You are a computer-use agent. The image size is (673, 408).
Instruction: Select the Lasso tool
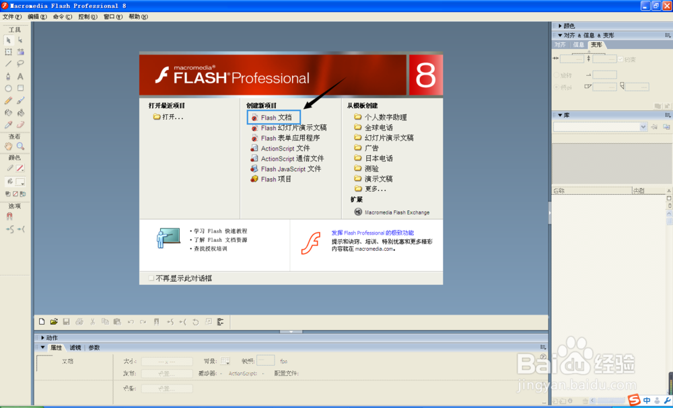click(20, 64)
